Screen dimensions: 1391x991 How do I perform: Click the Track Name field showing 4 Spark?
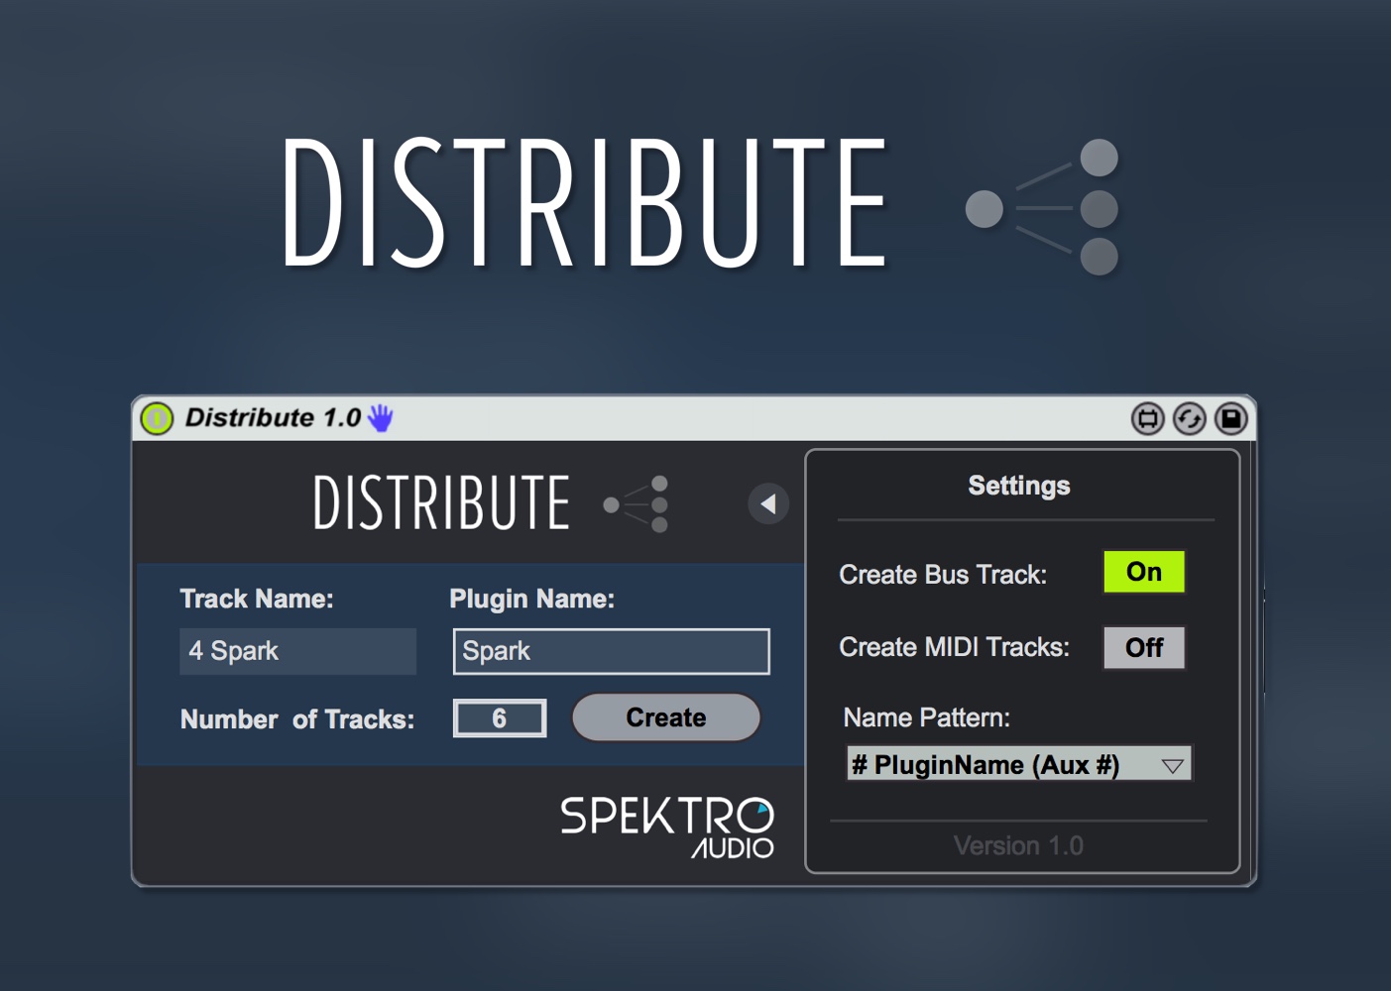[x=297, y=651]
